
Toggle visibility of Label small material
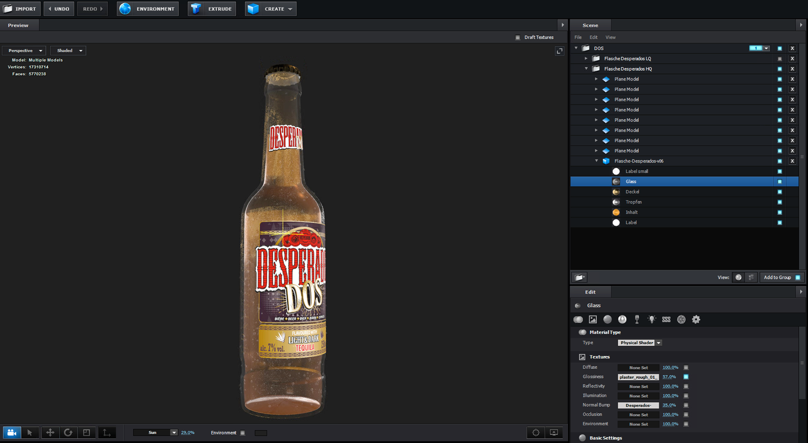(x=780, y=171)
